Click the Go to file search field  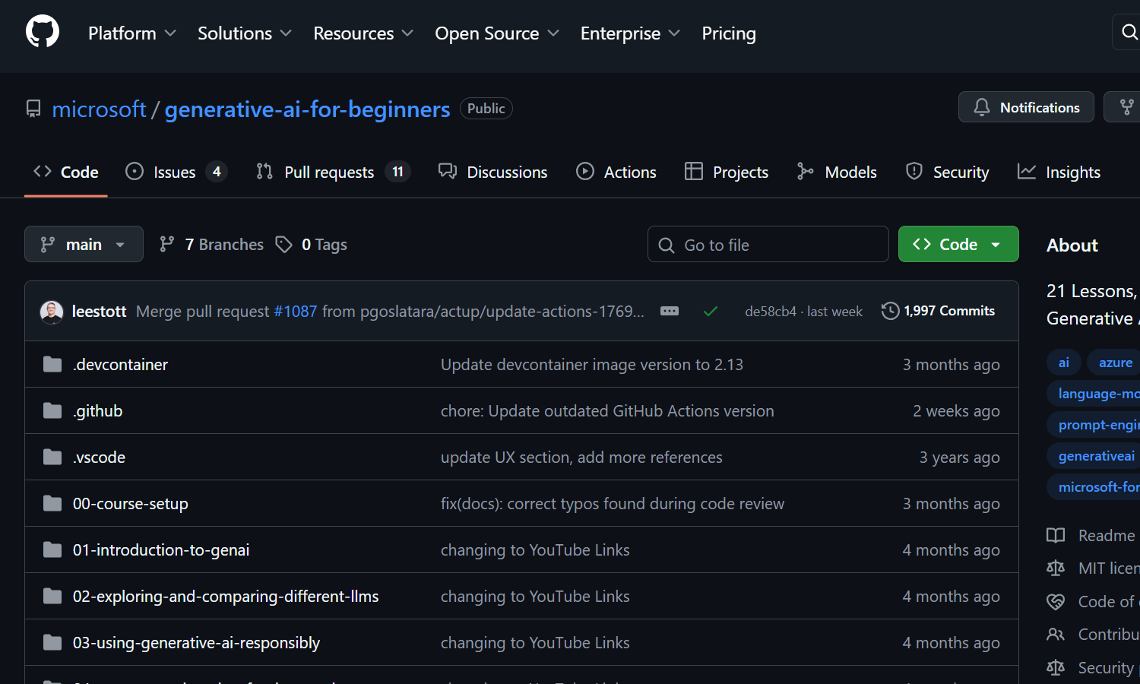tap(768, 245)
